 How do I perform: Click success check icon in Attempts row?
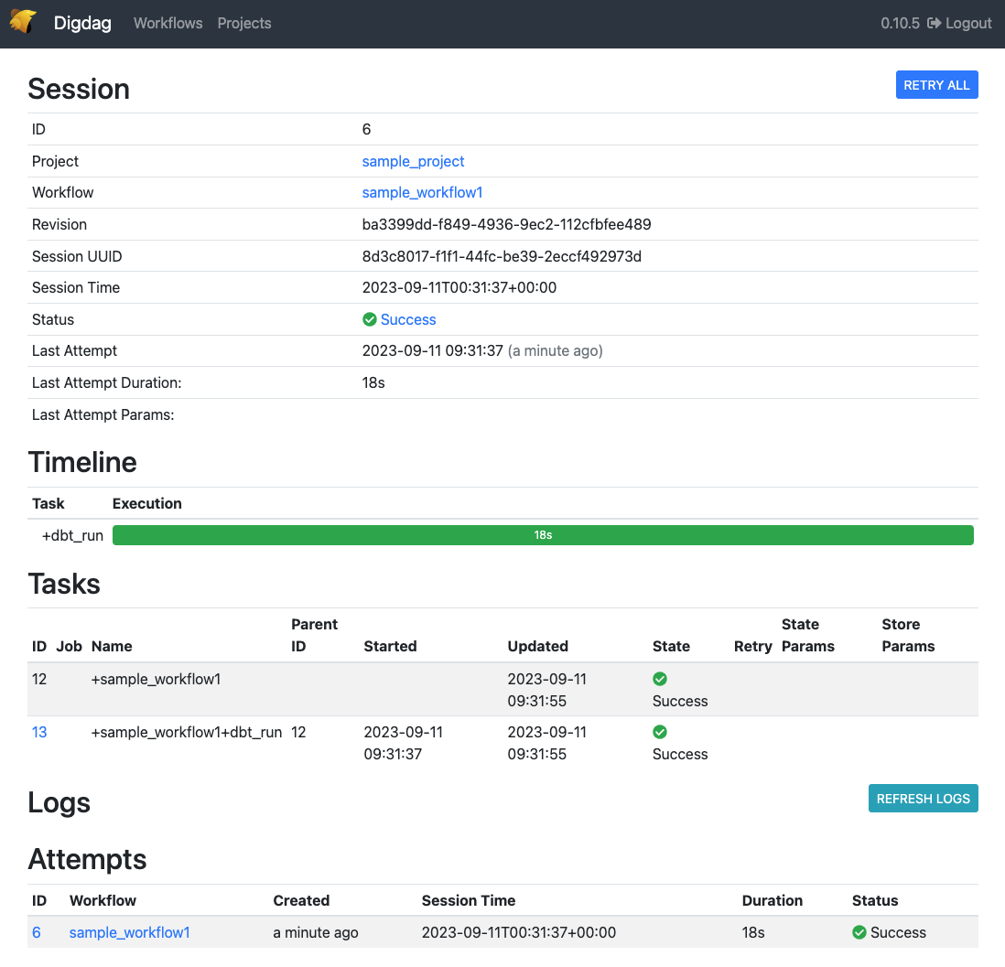point(859,932)
